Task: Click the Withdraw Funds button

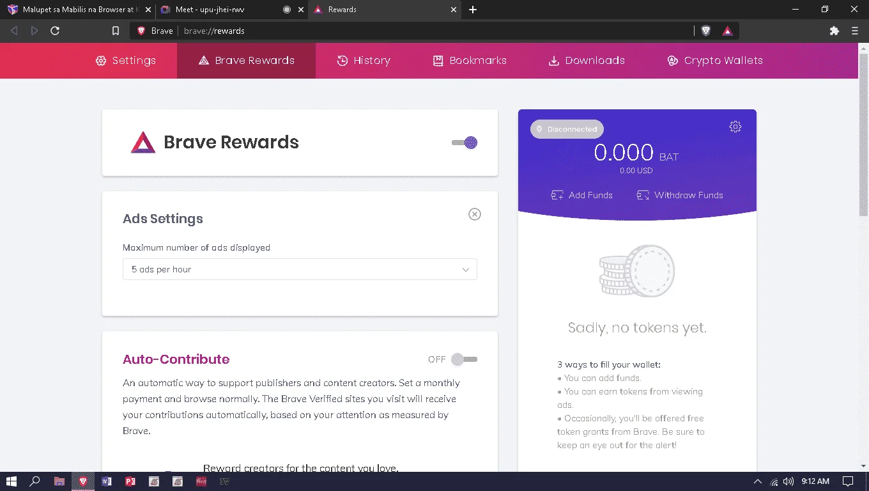Action: tap(680, 195)
